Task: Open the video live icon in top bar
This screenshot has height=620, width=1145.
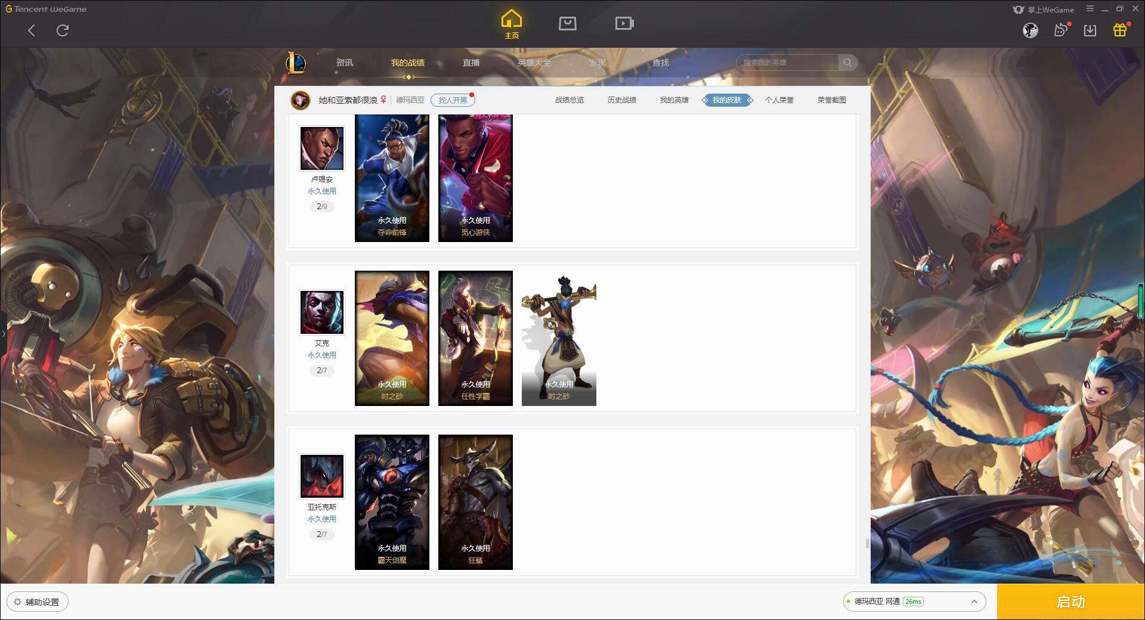Action: point(624,23)
